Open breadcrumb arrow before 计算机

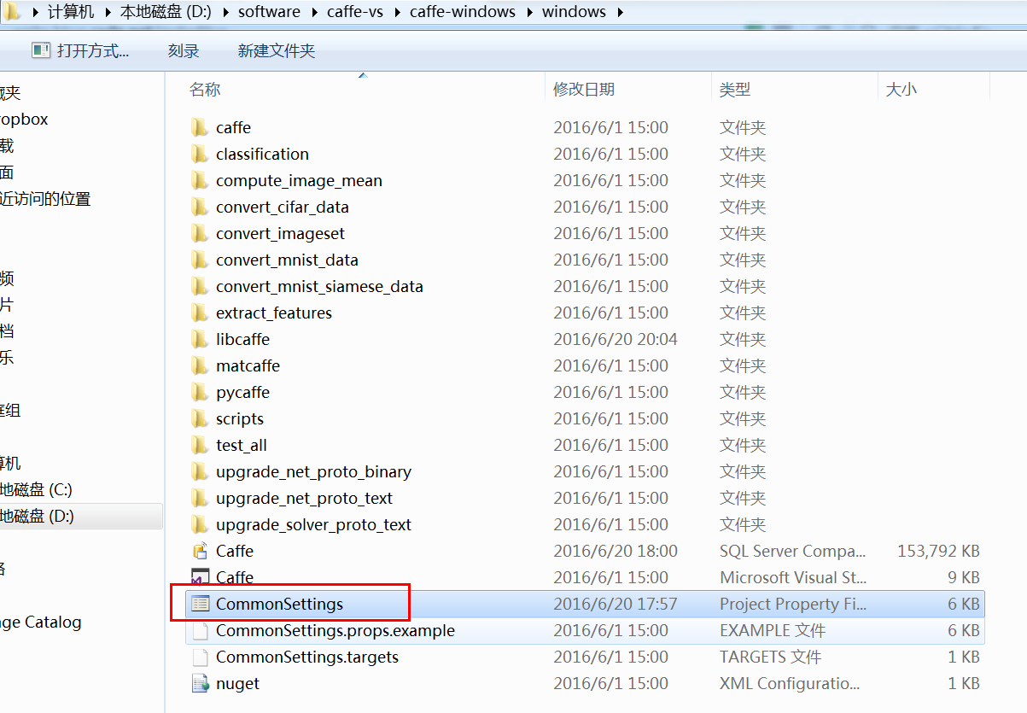(x=35, y=12)
